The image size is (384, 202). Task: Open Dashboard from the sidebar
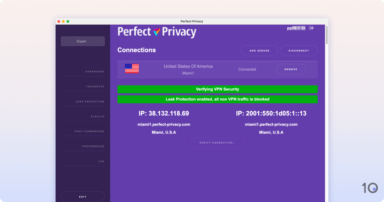pos(95,71)
